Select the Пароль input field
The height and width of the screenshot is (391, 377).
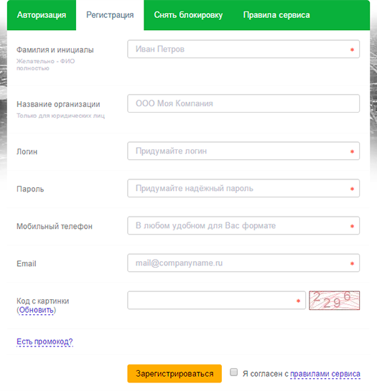click(243, 188)
